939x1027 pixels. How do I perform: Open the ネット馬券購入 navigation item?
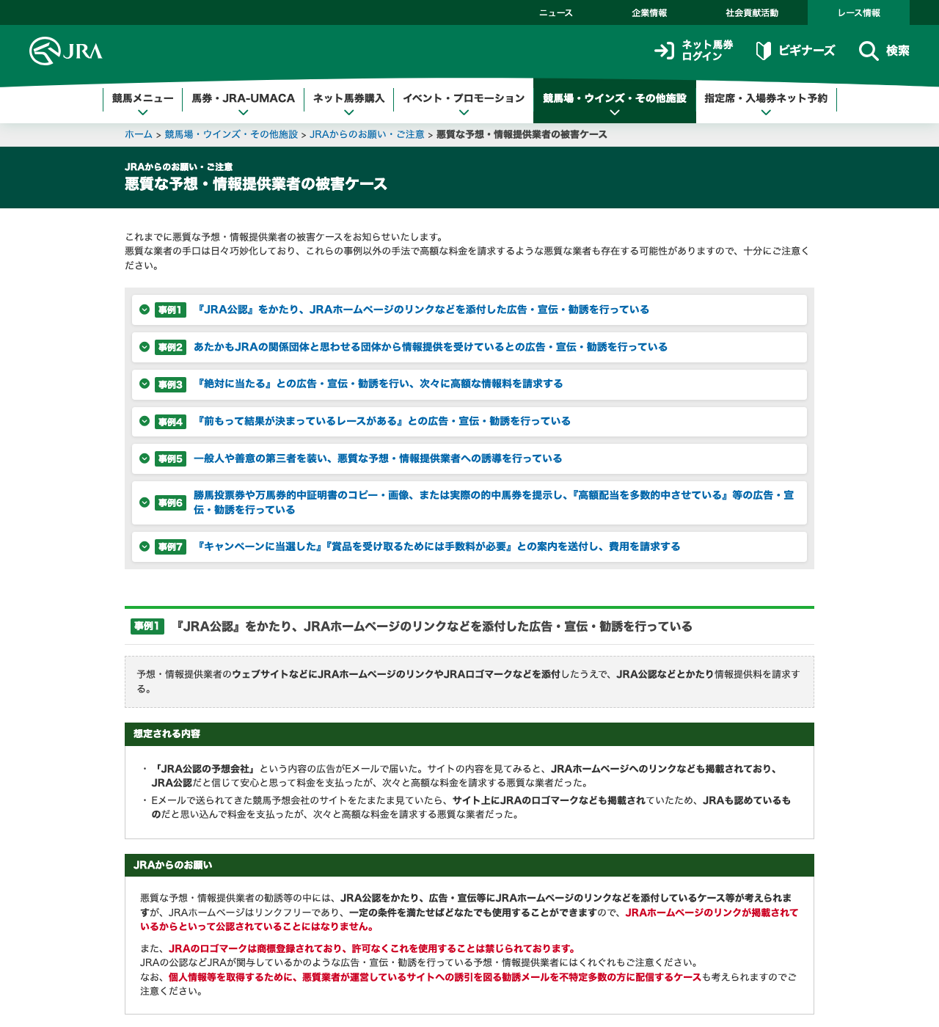coord(349,98)
